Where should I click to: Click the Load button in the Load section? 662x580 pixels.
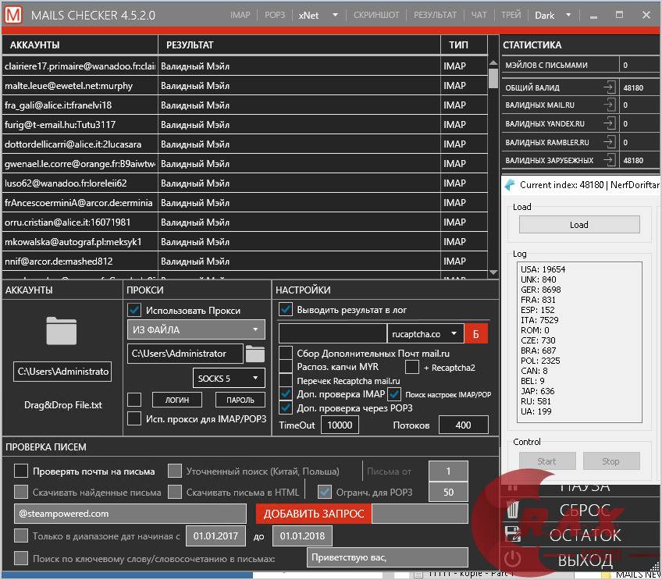[578, 224]
